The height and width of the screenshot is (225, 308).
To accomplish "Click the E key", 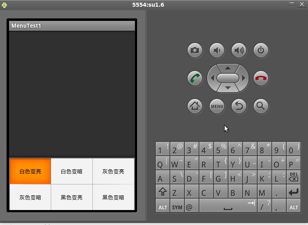I will click(192, 163).
